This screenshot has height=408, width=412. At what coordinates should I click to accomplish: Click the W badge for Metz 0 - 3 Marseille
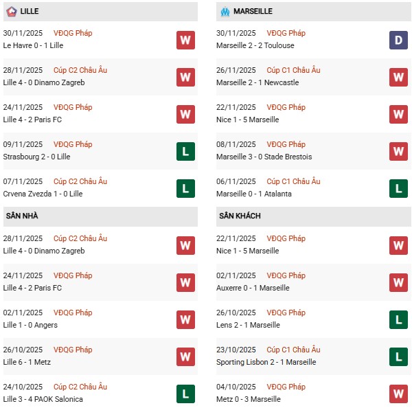399,394
